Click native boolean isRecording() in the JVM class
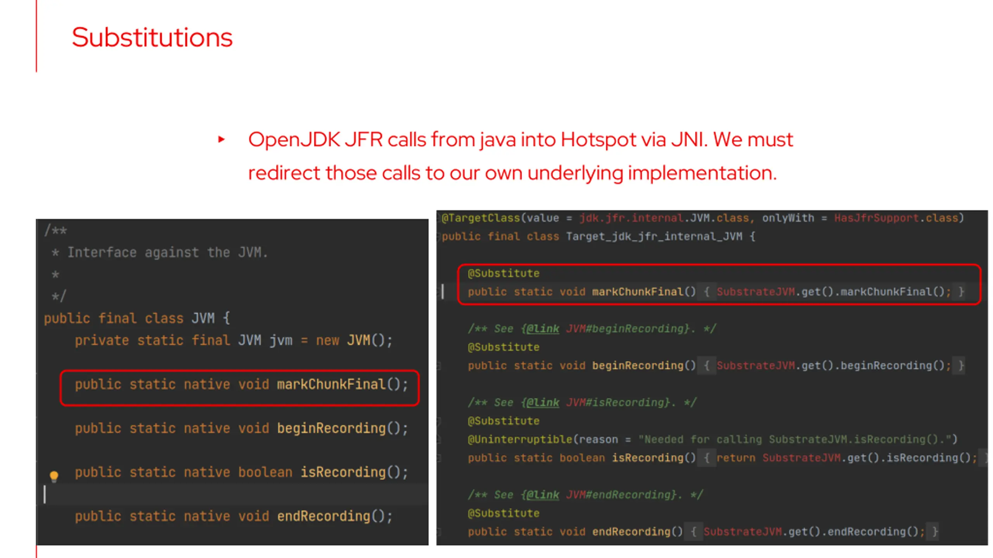Viewport: 993px width, 558px height. coord(242,472)
